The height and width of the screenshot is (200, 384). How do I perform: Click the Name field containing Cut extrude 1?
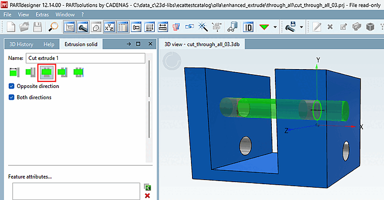(86, 58)
